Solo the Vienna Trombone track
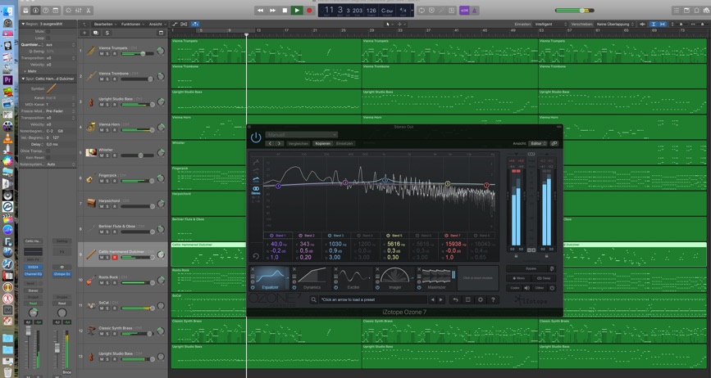The width and height of the screenshot is (711, 378). 108,79
